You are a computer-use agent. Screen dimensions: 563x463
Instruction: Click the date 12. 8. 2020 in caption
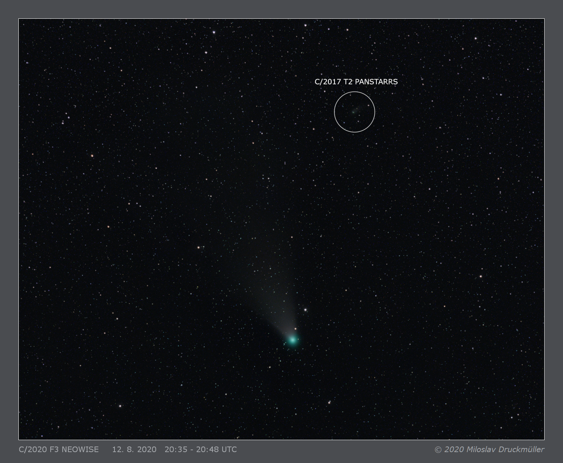[134, 449]
